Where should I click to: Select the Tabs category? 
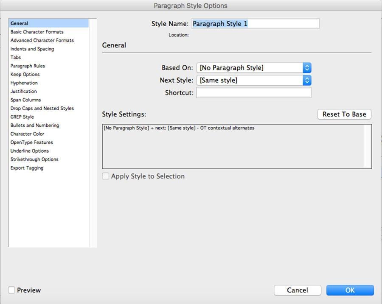(16, 57)
